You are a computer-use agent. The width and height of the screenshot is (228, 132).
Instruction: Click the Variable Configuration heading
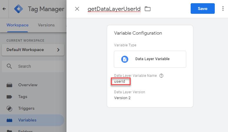[x=138, y=33]
